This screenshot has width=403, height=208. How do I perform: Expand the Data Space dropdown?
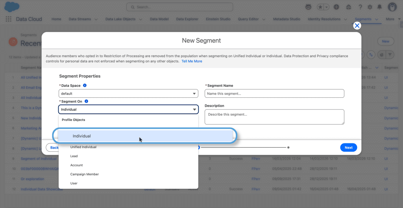pyautogui.click(x=128, y=94)
